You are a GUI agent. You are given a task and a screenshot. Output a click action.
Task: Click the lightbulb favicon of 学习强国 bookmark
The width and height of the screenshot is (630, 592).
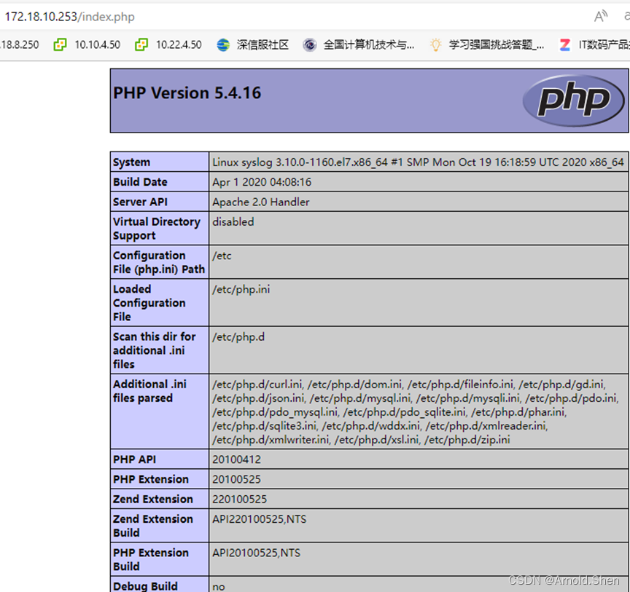click(435, 44)
